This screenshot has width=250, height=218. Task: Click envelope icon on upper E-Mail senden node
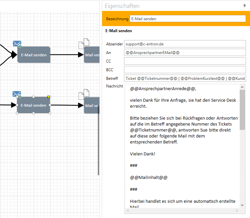[x=17, y=44]
